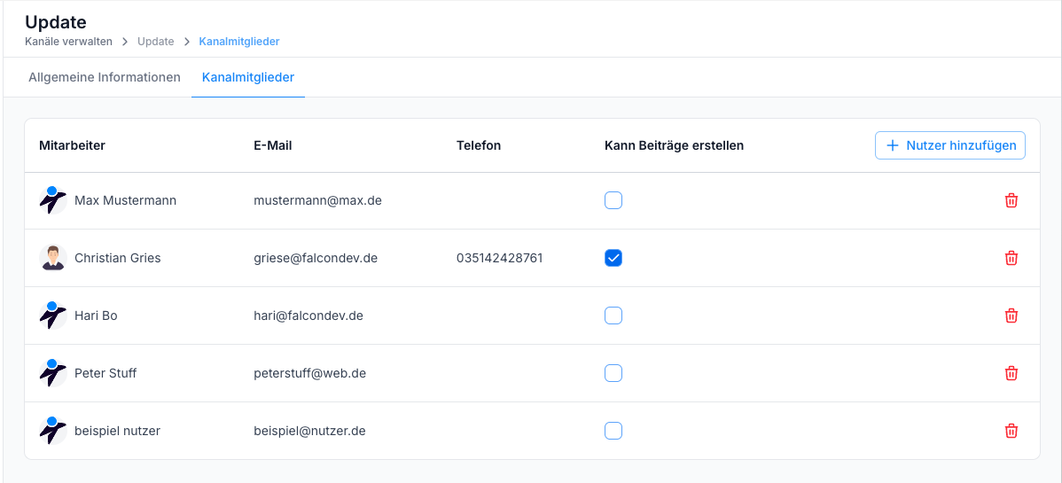Image resolution: width=1062 pixels, height=483 pixels.
Task: Toggle checkbox in beispiel nutzer row
Action: (x=613, y=431)
